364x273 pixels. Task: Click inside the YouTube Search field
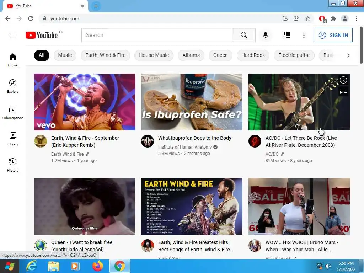(x=157, y=35)
